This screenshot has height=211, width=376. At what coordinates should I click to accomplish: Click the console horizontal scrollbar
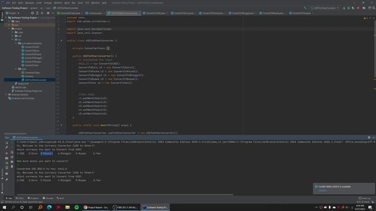click(125, 195)
